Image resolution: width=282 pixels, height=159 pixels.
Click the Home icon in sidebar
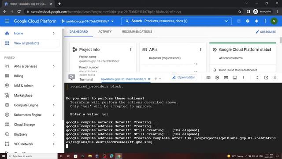[x=7, y=34]
